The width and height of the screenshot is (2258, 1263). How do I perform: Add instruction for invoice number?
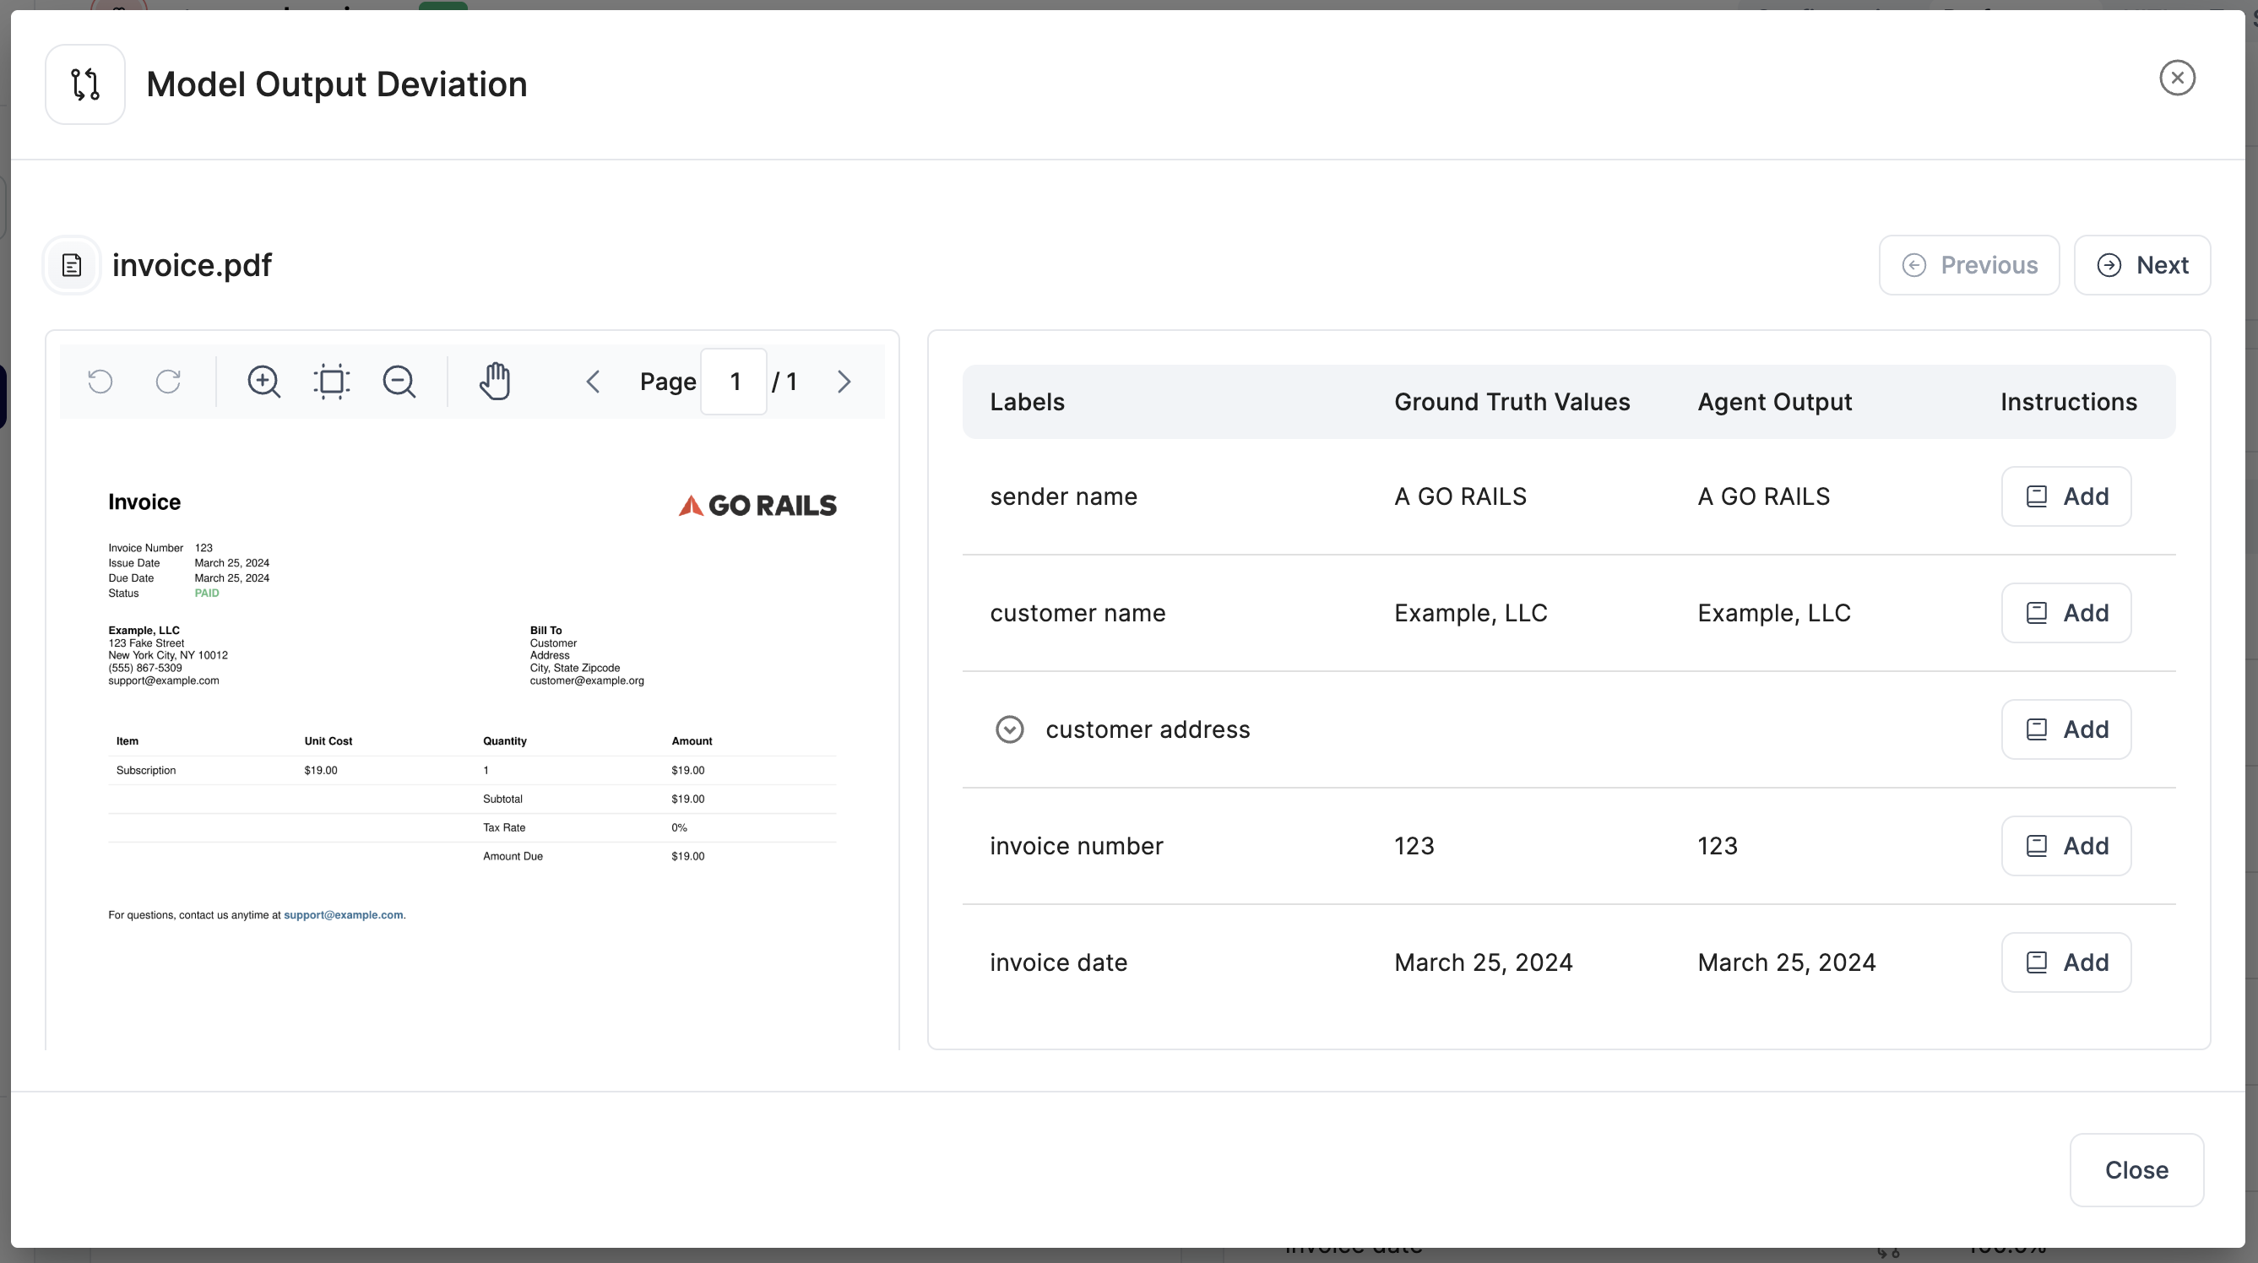[2066, 847]
